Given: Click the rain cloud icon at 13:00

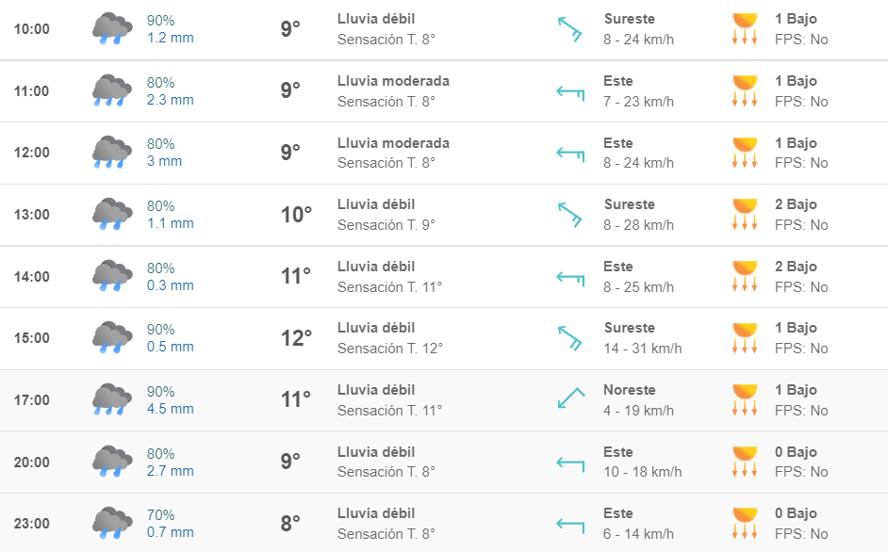Looking at the screenshot, I should (112, 215).
